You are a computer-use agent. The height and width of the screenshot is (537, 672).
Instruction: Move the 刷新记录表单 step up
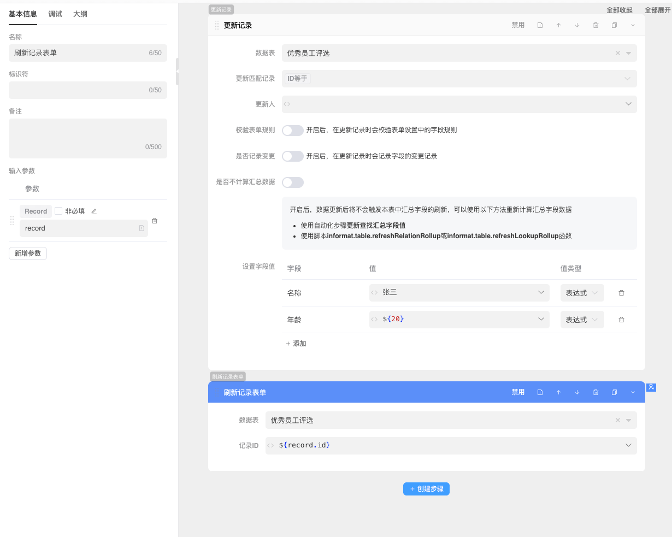[x=558, y=392]
